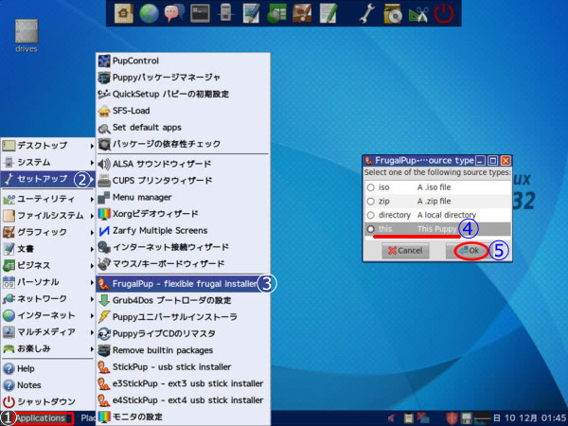This screenshot has width=568, height=426.
Task: Open SFS-Load menu entry
Action: click(x=183, y=111)
